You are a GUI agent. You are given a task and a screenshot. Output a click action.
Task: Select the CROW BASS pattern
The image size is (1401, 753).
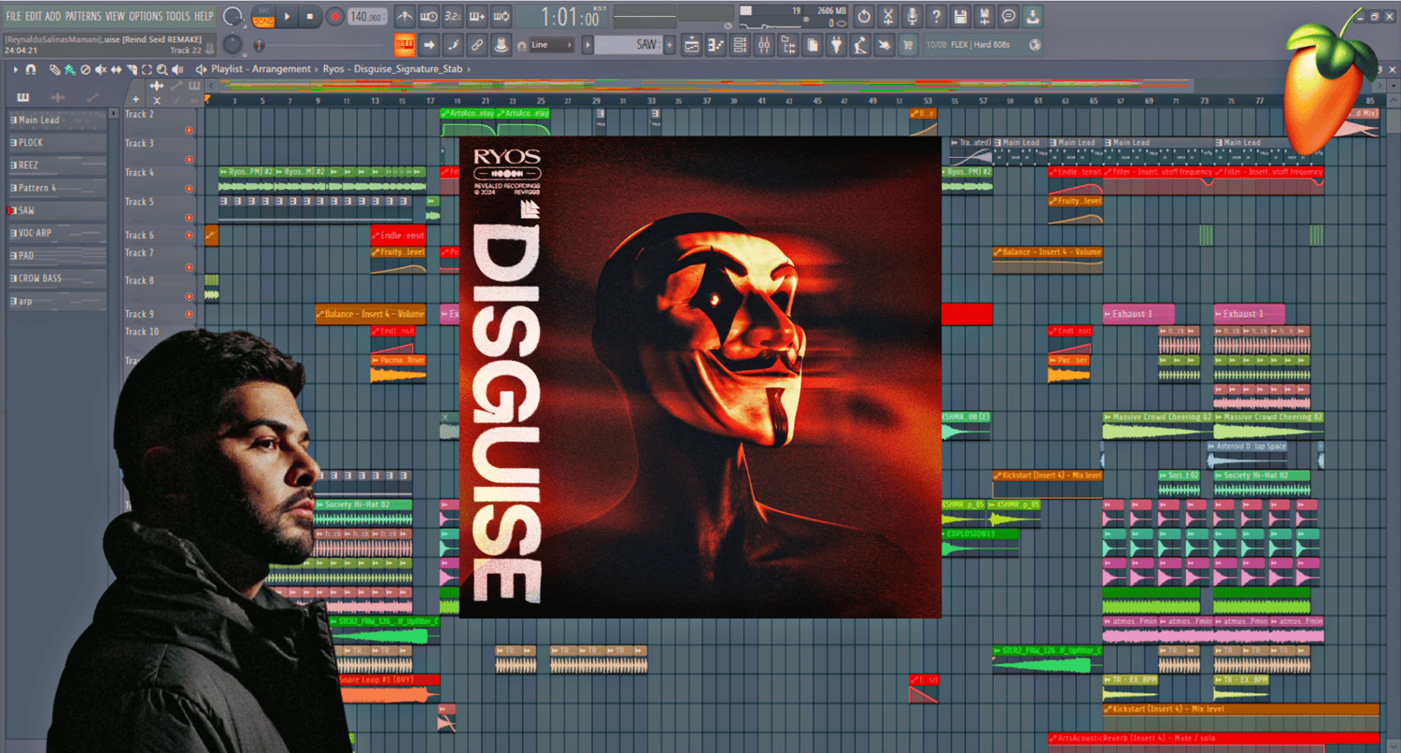pos(57,278)
